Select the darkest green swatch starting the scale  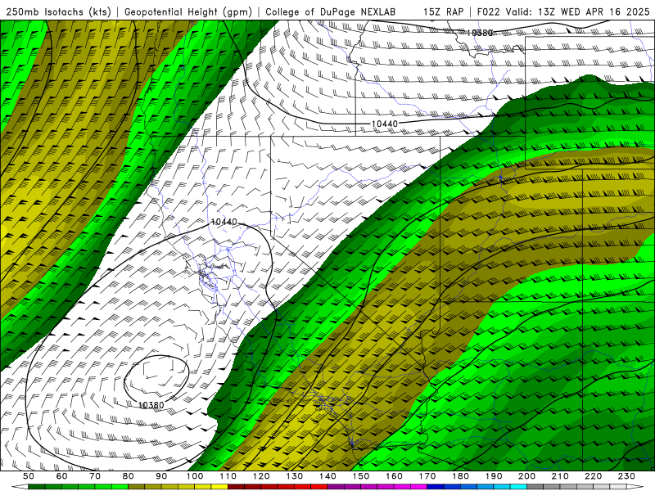[37, 487]
